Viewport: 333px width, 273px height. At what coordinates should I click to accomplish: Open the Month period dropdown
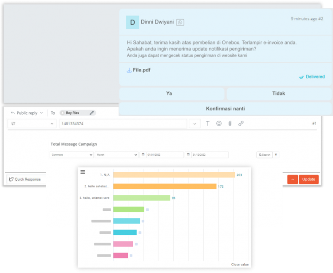tap(116, 155)
